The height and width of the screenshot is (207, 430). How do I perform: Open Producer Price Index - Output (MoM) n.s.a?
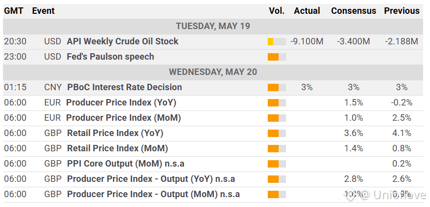(153, 194)
